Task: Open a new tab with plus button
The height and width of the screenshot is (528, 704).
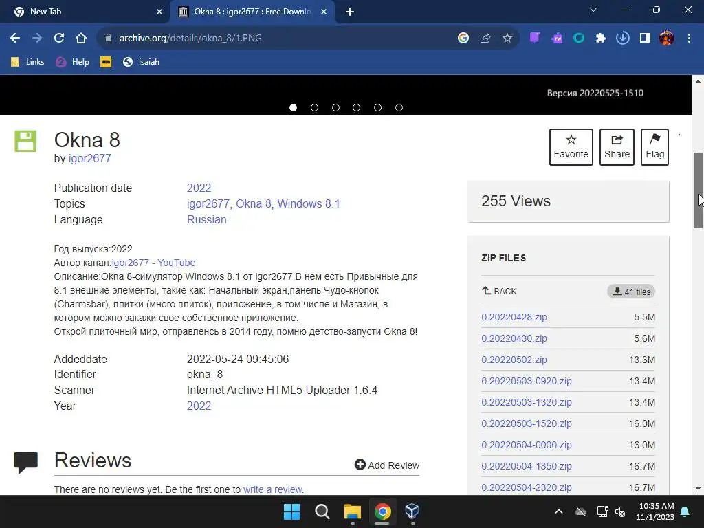Action: pos(350,12)
